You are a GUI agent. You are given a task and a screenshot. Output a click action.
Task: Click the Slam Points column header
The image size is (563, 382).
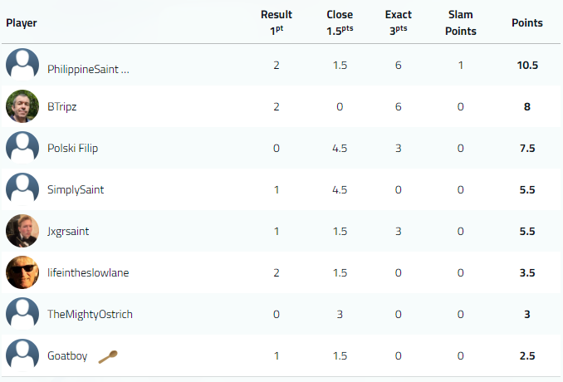[x=460, y=22]
